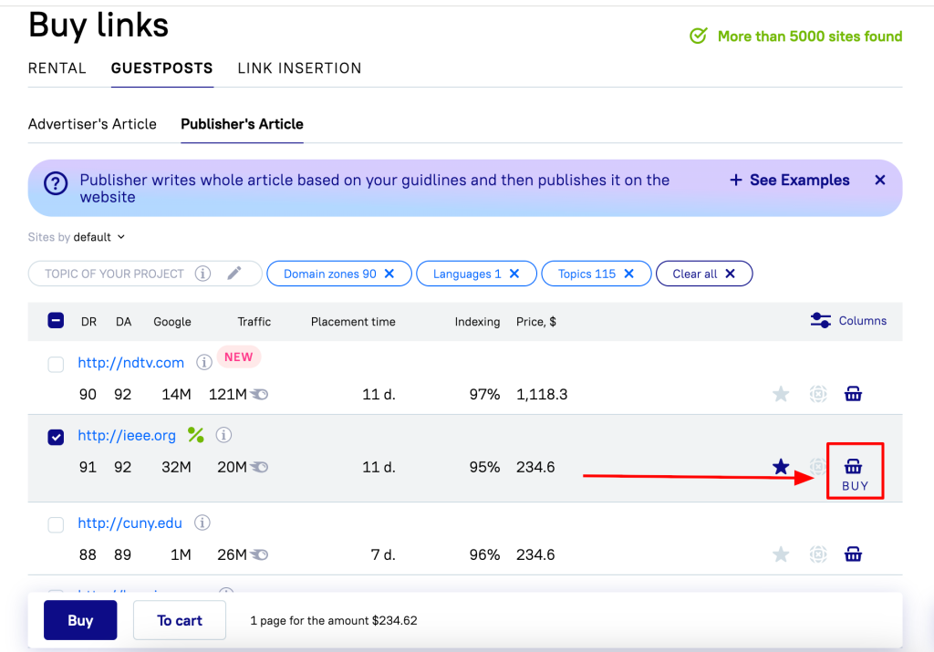Click pencil edit icon in topic field

(234, 274)
